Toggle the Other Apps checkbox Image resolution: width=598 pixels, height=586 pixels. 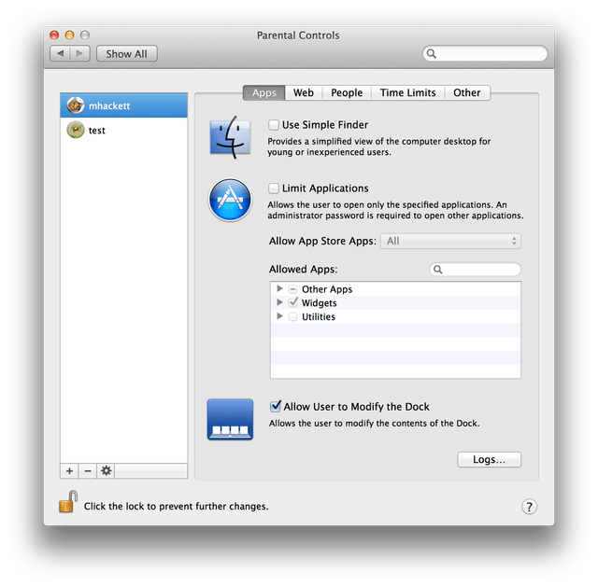click(292, 289)
